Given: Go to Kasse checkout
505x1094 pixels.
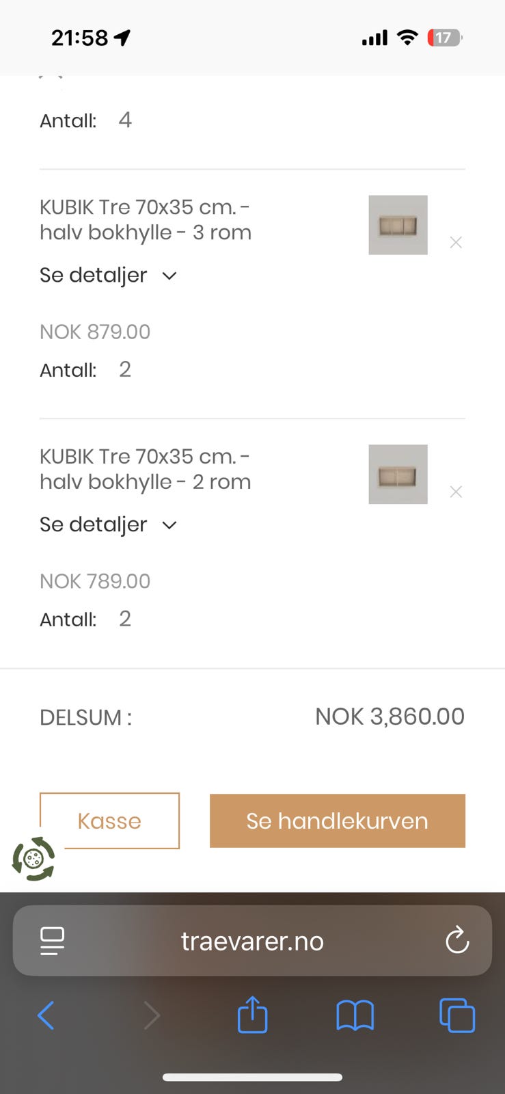Looking at the screenshot, I should [109, 820].
